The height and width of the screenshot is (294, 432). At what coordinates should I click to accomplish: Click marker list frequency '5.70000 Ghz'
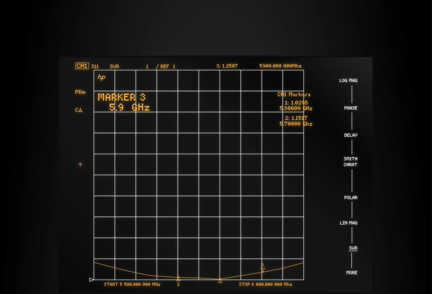(x=296, y=124)
